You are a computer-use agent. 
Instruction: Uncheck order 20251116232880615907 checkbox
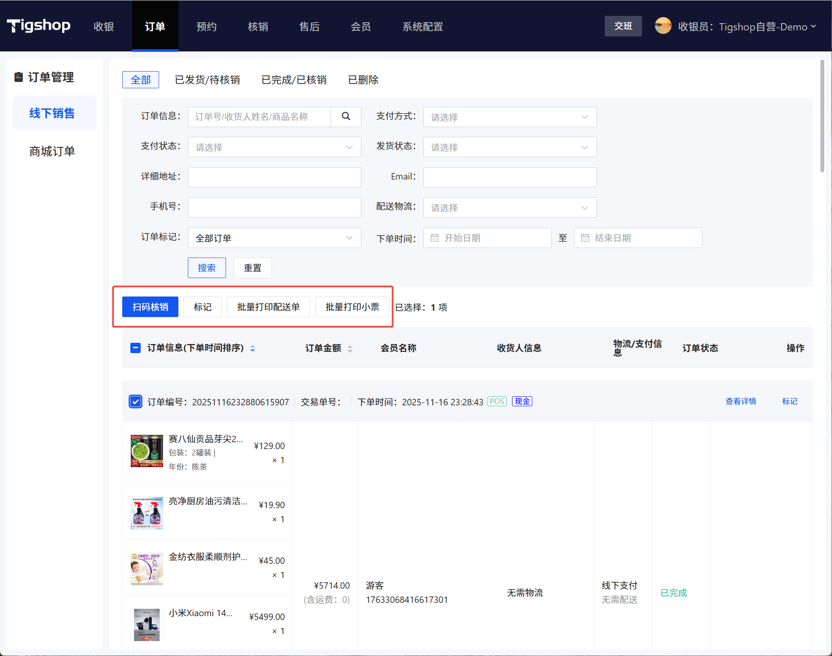click(x=136, y=401)
